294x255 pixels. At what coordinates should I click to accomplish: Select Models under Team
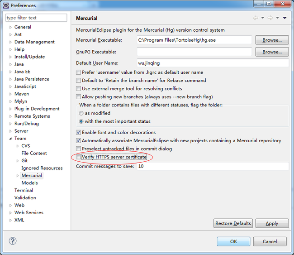[29, 183]
